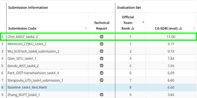
Task: Open technical report for Bando_AIST_task4_2
Action: click(101, 66)
